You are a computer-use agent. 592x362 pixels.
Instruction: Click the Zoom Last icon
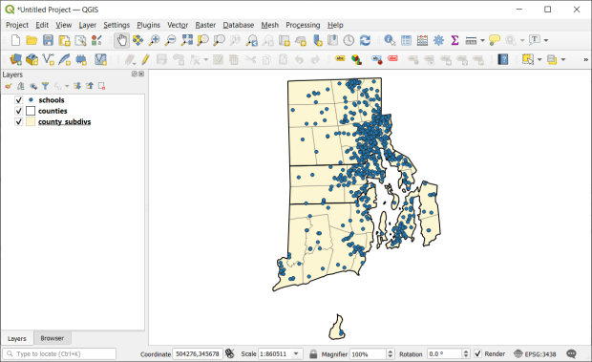(251, 40)
